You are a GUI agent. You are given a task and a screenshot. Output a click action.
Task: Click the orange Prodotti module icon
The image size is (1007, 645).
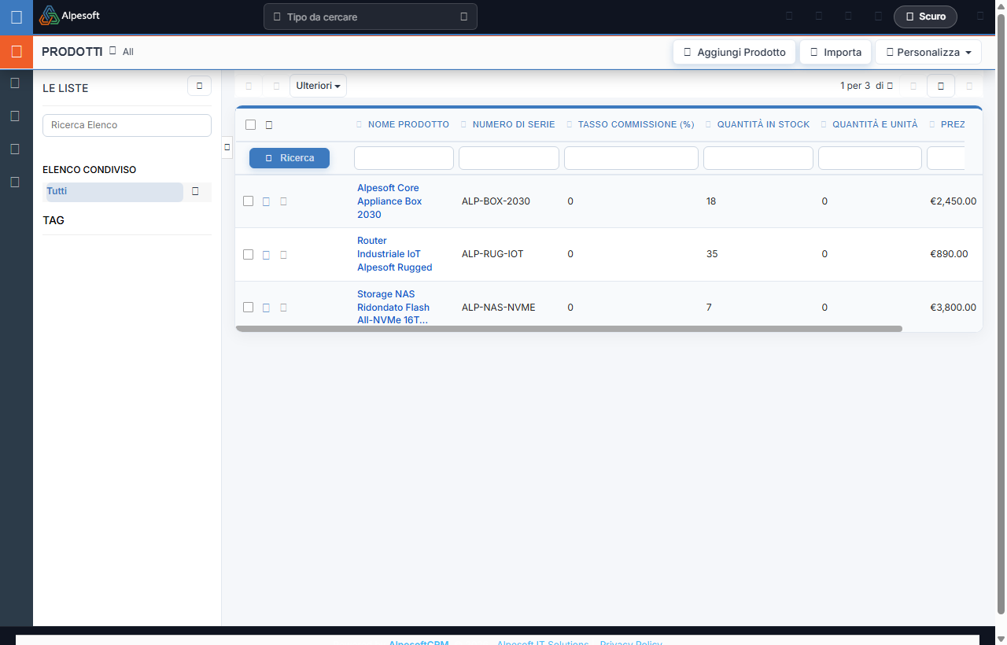click(x=17, y=52)
